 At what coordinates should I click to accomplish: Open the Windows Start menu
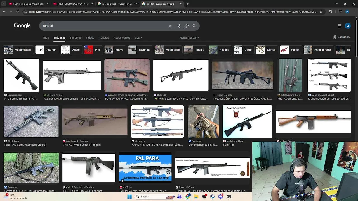(129, 197)
